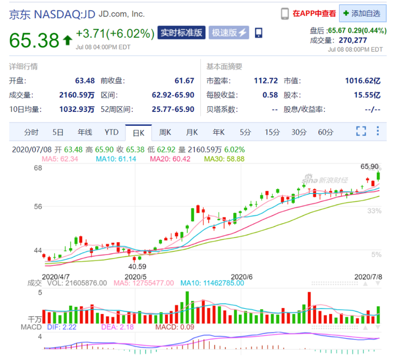The image size is (403, 363).
Task: Click the price change +3.71(+6.02%)
Action: [x=115, y=34]
